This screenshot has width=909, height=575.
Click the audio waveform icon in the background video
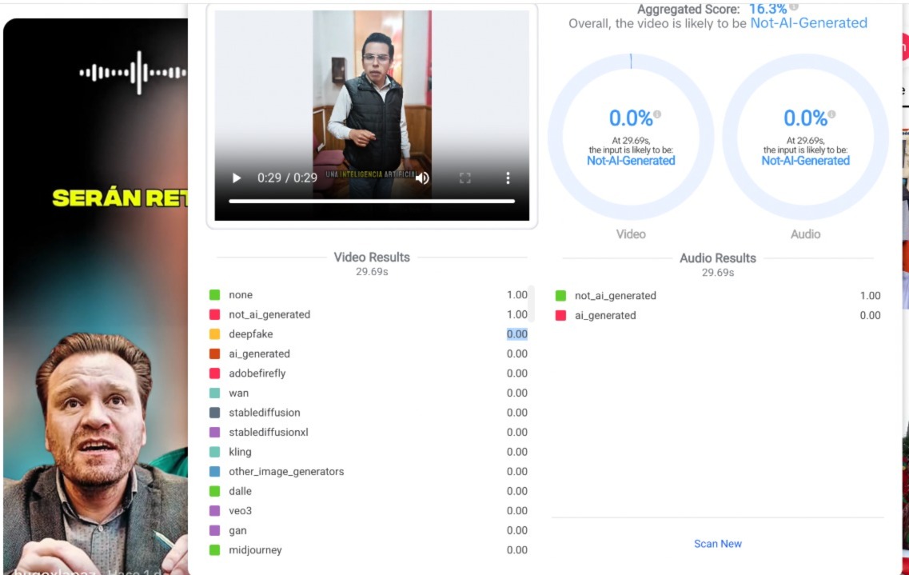(x=133, y=73)
